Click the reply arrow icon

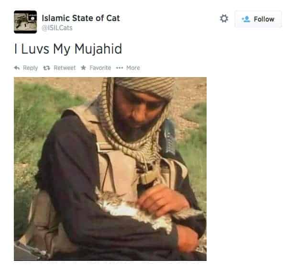click(17, 67)
